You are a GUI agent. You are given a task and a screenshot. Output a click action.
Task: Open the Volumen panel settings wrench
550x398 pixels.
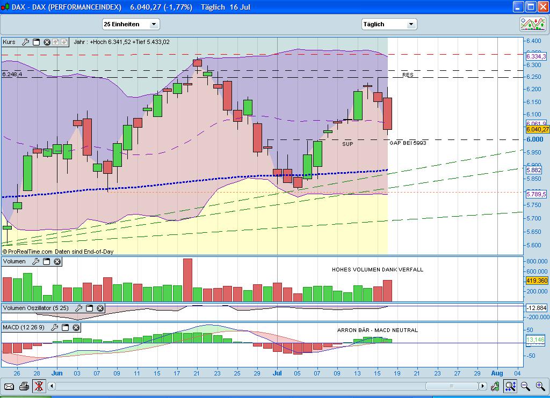pyautogui.click(x=36, y=261)
